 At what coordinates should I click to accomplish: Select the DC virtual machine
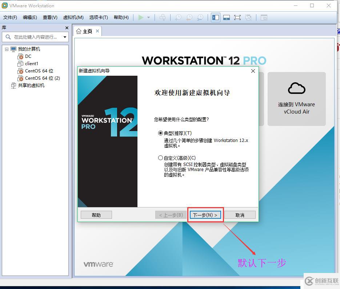28,56
